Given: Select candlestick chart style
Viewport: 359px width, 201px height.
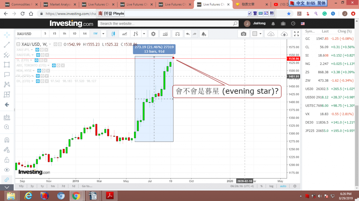Looking at the screenshot, I should pos(113,34).
